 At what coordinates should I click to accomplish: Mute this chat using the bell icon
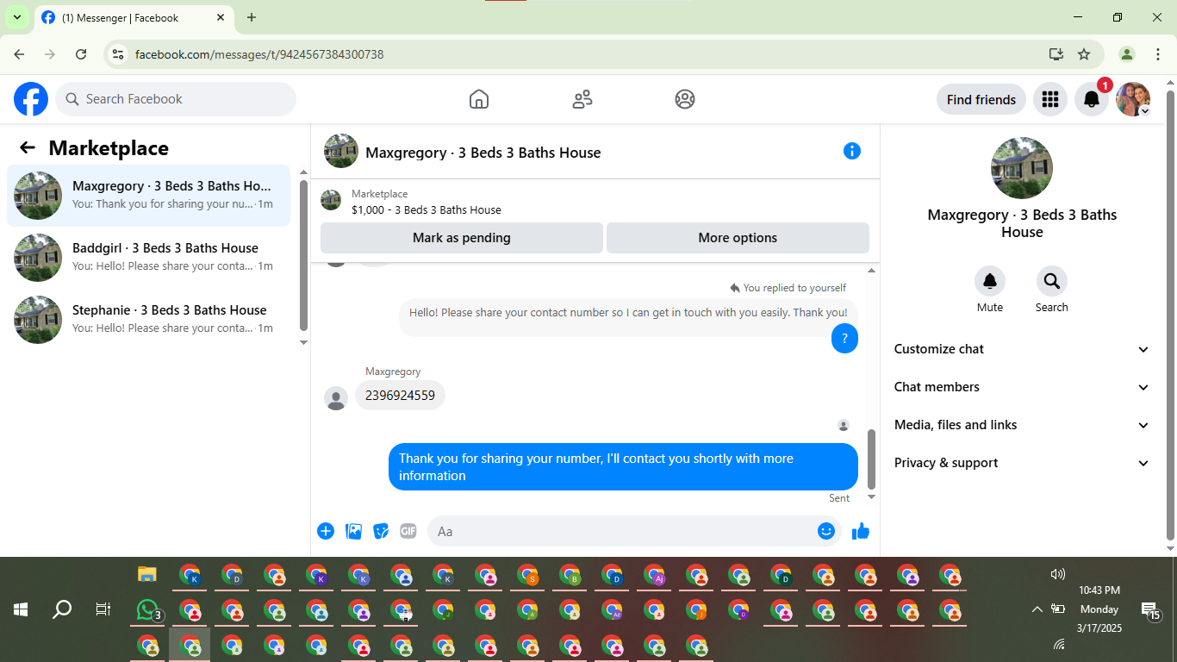point(990,281)
